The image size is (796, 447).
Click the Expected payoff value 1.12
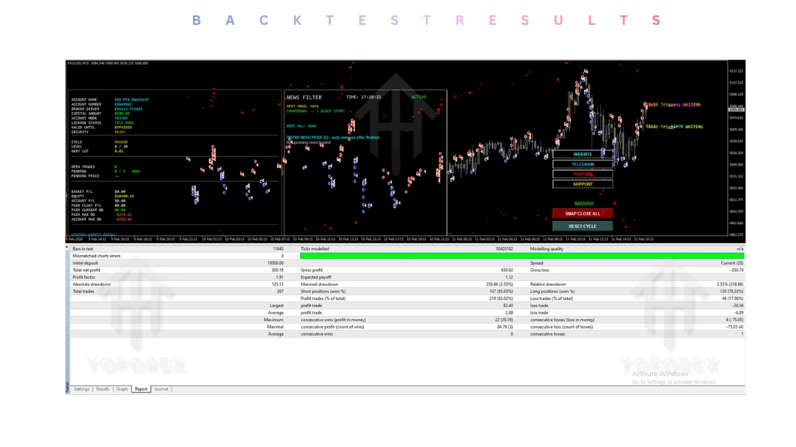pos(509,277)
